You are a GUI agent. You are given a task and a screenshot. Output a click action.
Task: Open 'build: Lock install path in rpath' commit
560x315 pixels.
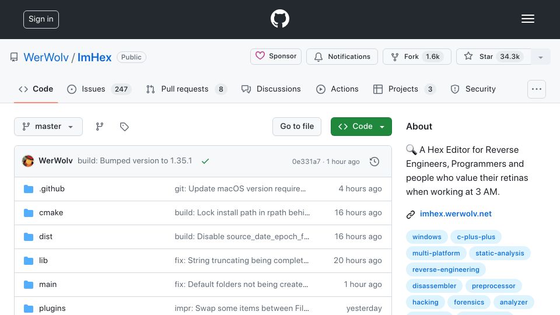click(242, 212)
